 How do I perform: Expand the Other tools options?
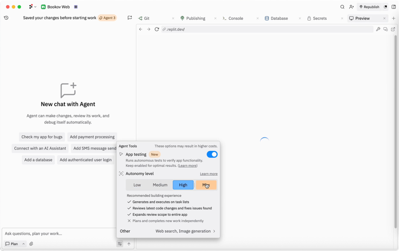click(185, 231)
